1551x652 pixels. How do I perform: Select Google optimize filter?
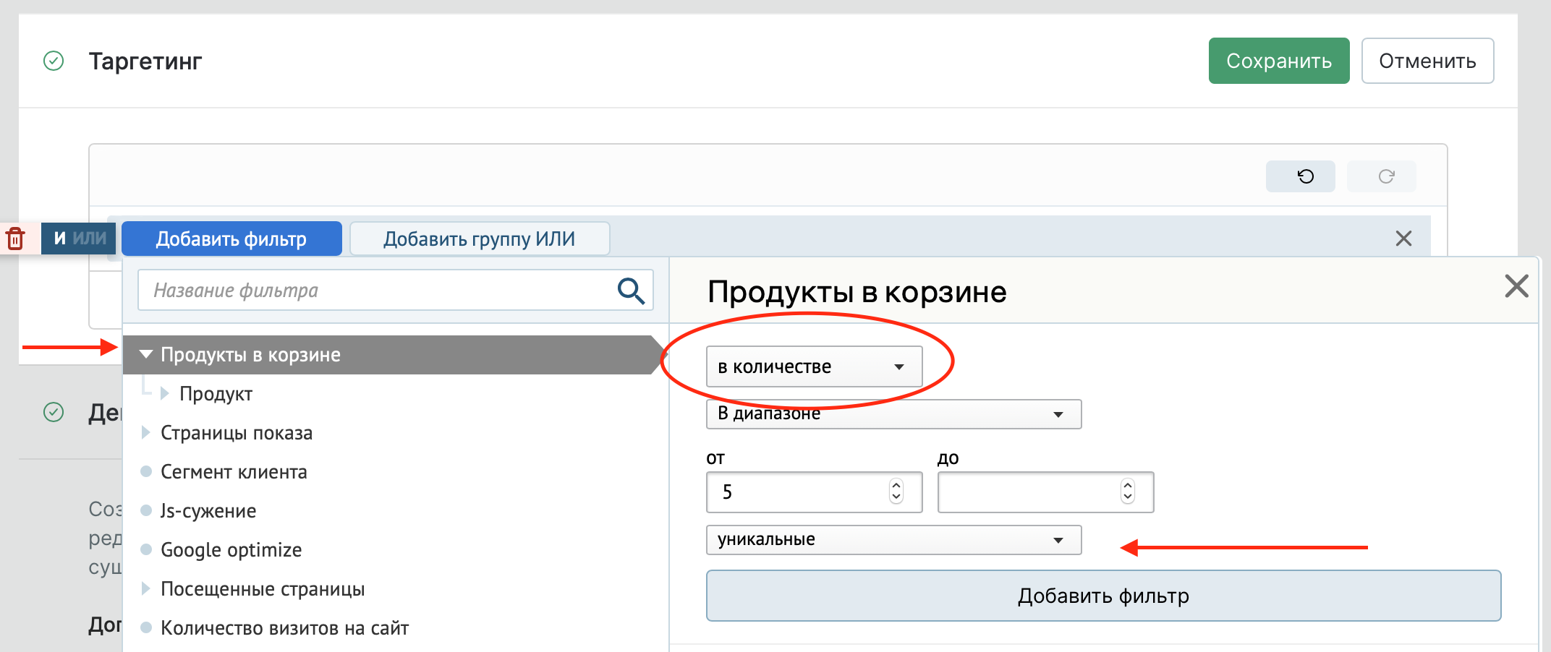(x=231, y=550)
